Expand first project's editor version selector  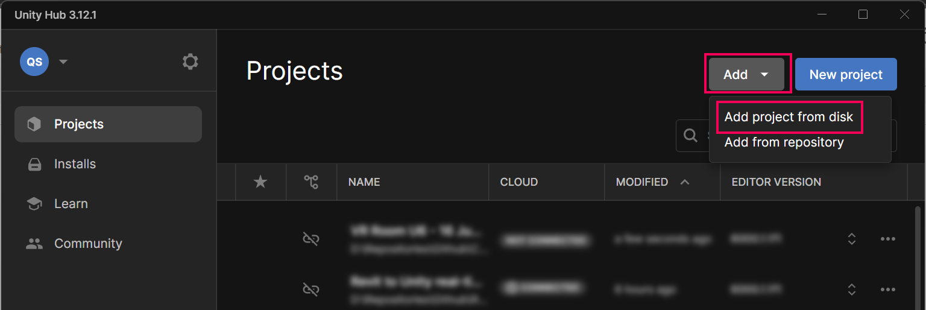click(851, 239)
